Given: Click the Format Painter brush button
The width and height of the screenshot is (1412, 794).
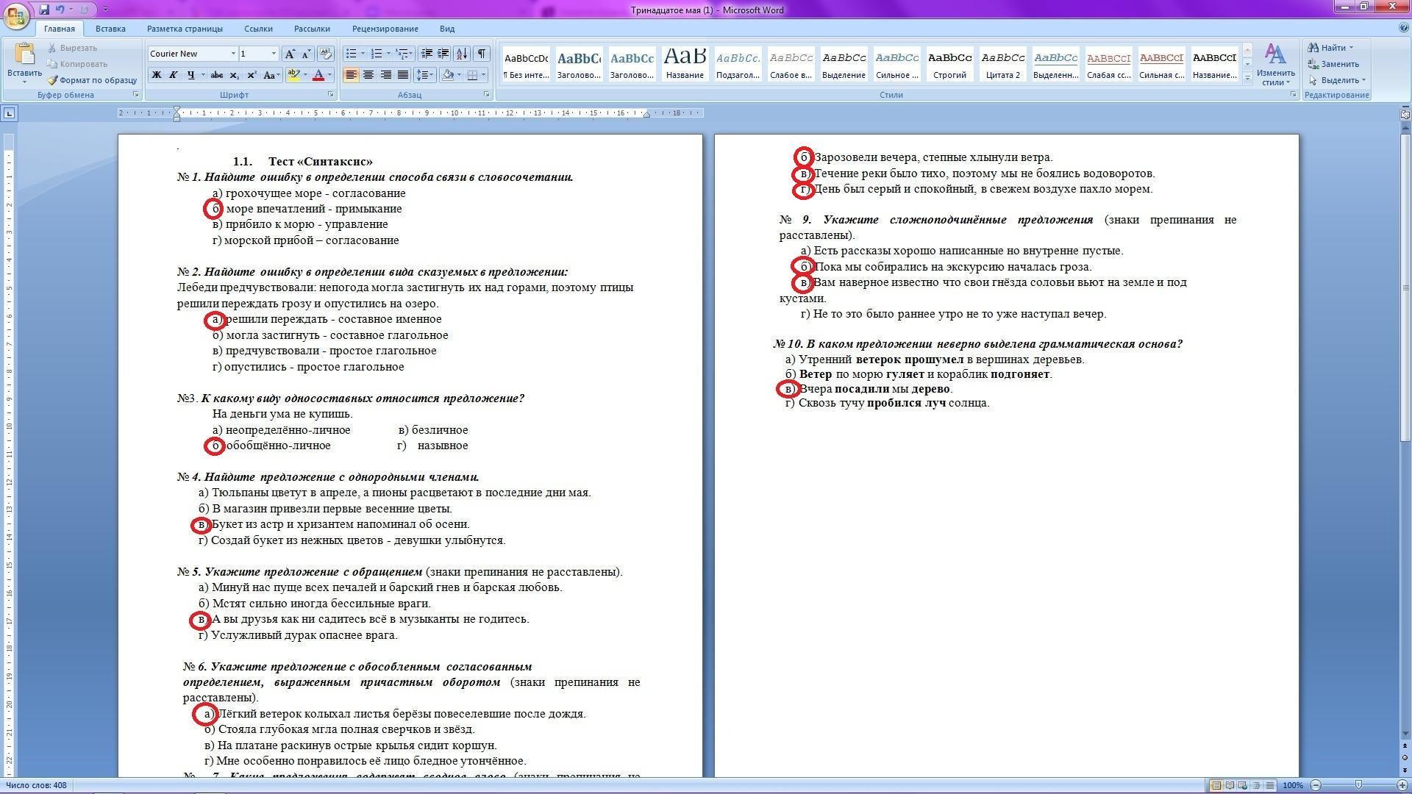Looking at the screenshot, I should pyautogui.click(x=92, y=80).
